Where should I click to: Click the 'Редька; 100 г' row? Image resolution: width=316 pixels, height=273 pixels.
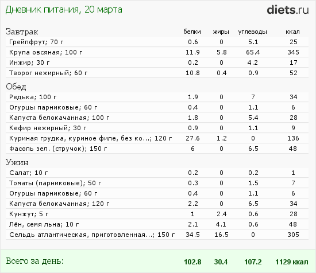157,97
